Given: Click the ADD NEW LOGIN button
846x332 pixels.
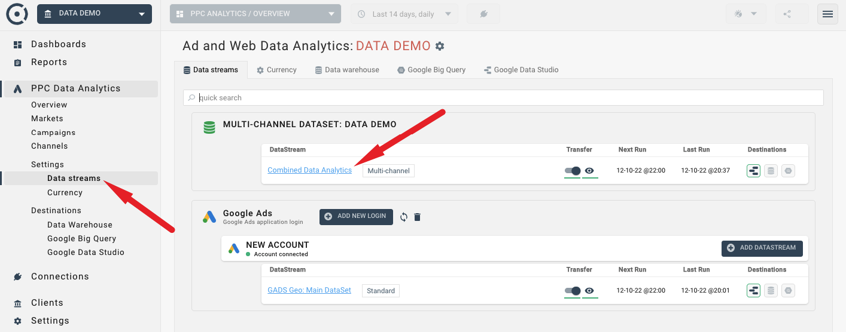Looking at the screenshot, I should pos(356,216).
